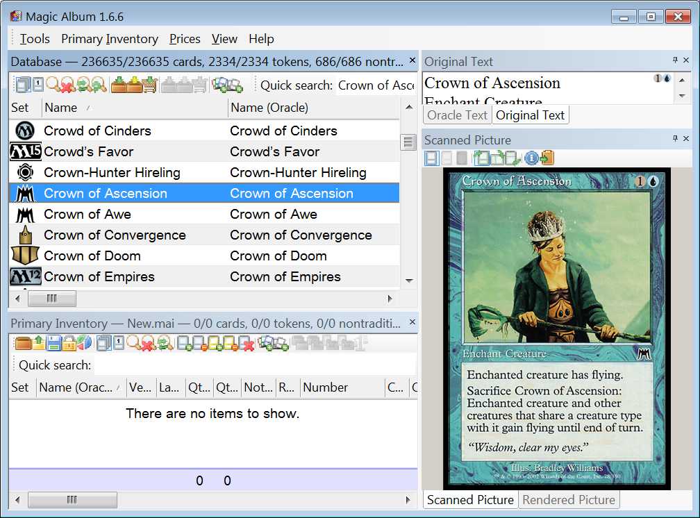Toggle stacked cards view in inventory toolbar
This screenshot has height=518, width=700.
click(x=103, y=343)
